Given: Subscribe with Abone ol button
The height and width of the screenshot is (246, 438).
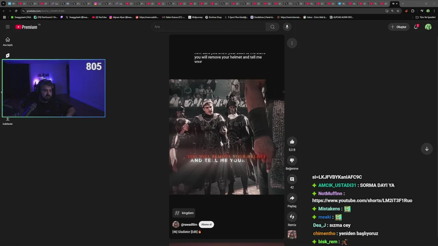Looking at the screenshot, I should (x=206, y=224).
